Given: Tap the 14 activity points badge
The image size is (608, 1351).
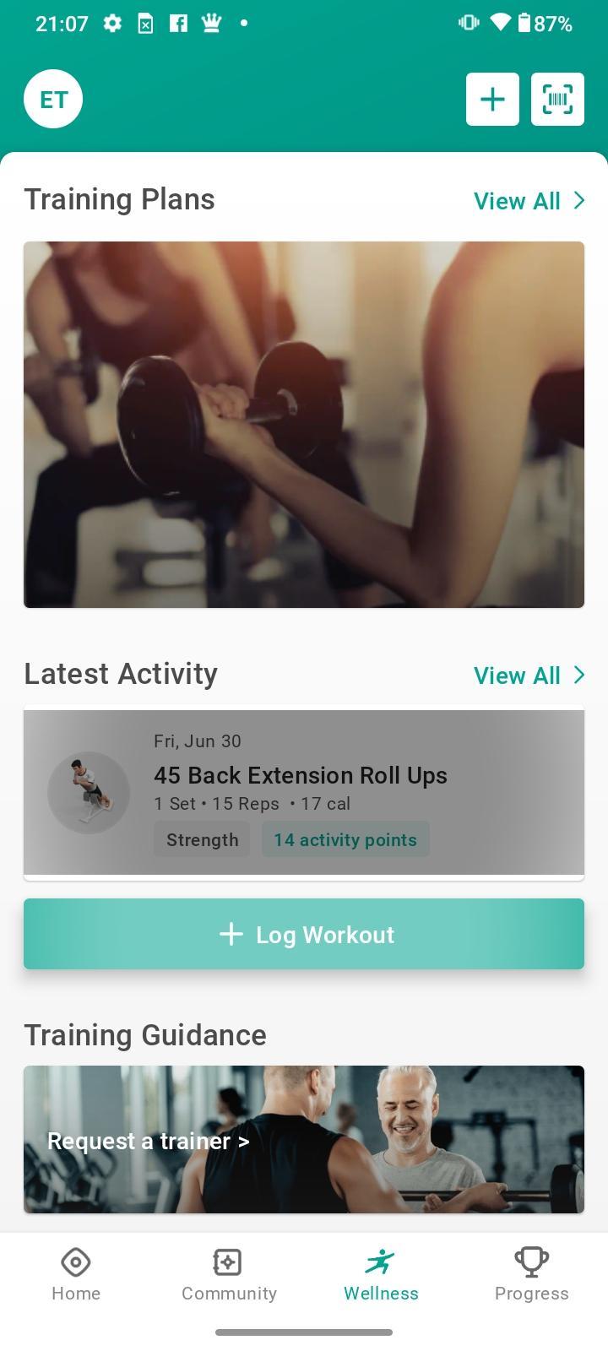Looking at the screenshot, I should click(x=345, y=839).
